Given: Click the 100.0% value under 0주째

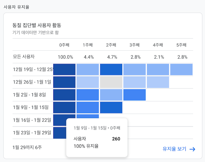Looking at the screenshot, I should click(x=65, y=57).
